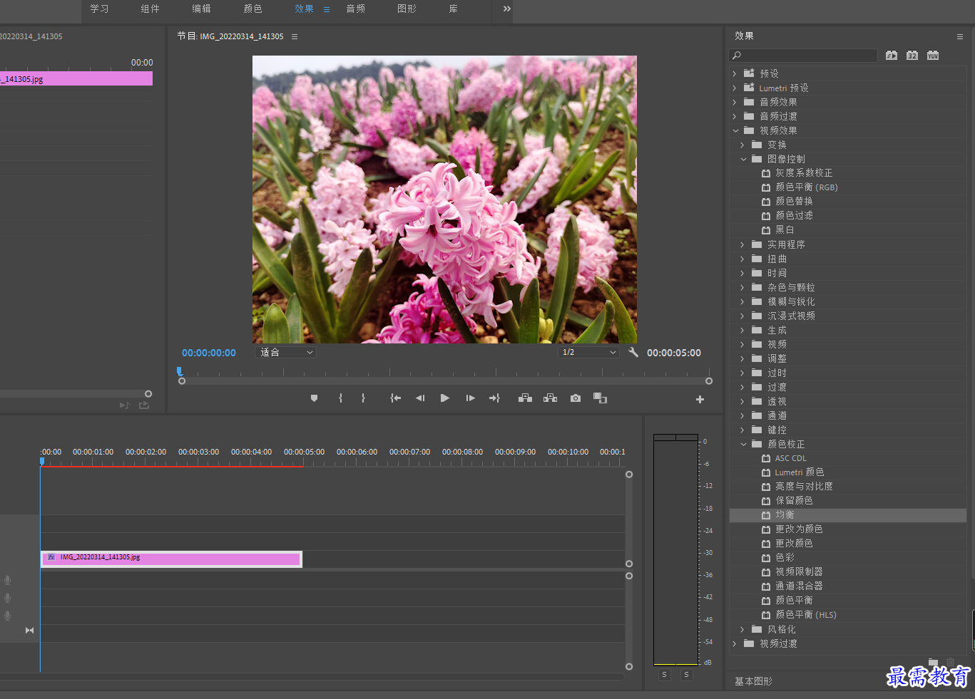Viewport: 975px width, 699px height.
Task: Step forward one frame
Action: (470, 398)
